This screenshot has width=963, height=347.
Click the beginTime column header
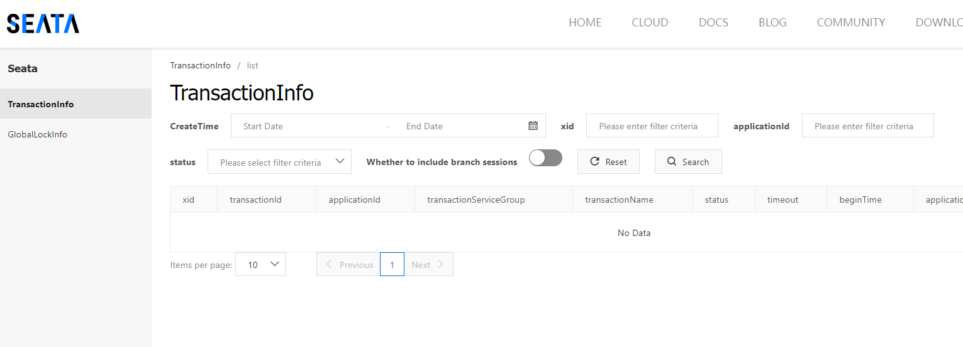coord(871,200)
